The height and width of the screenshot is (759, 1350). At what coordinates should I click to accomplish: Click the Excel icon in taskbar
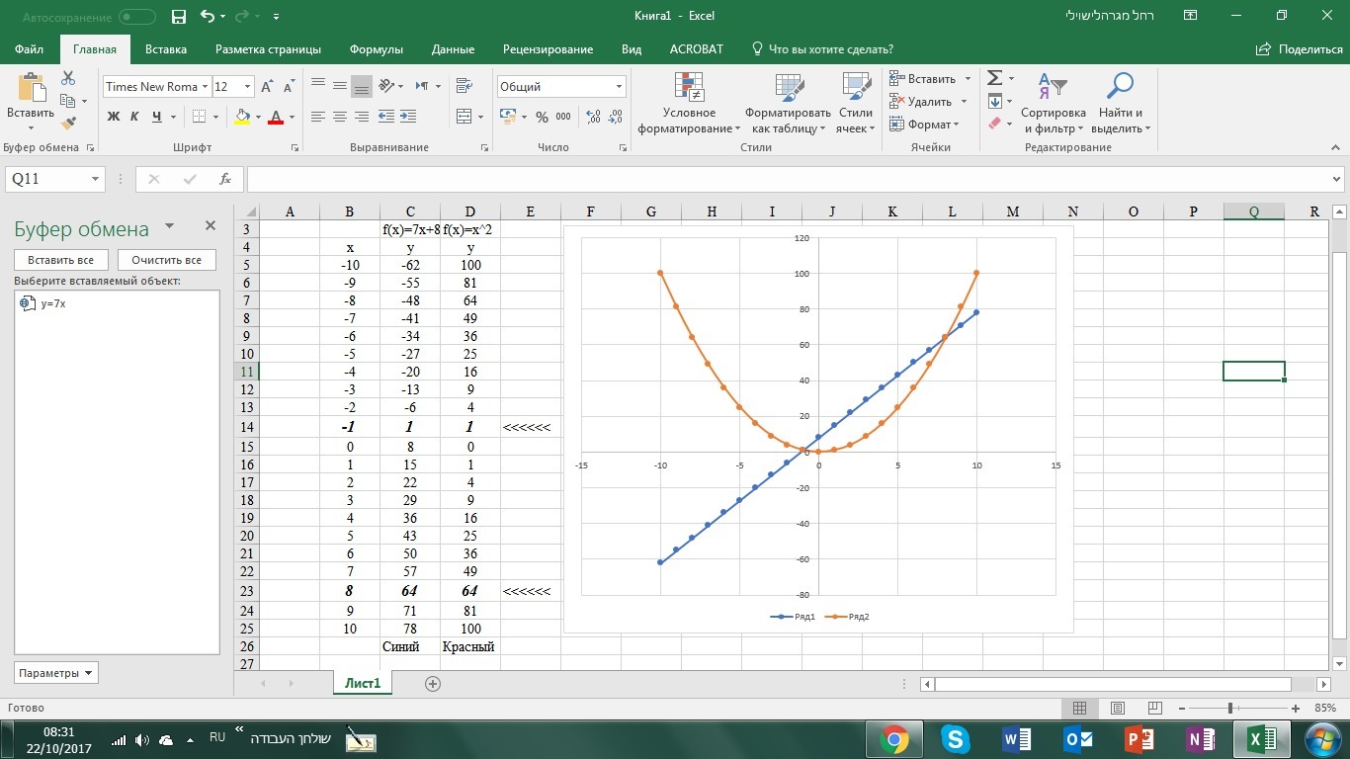tap(1261, 739)
